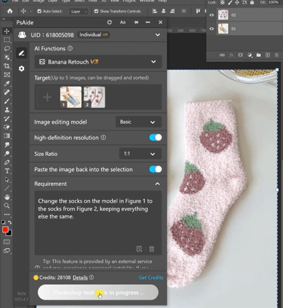Open the Size Ratio 1:1 dropdown

[x=141, y=154]
